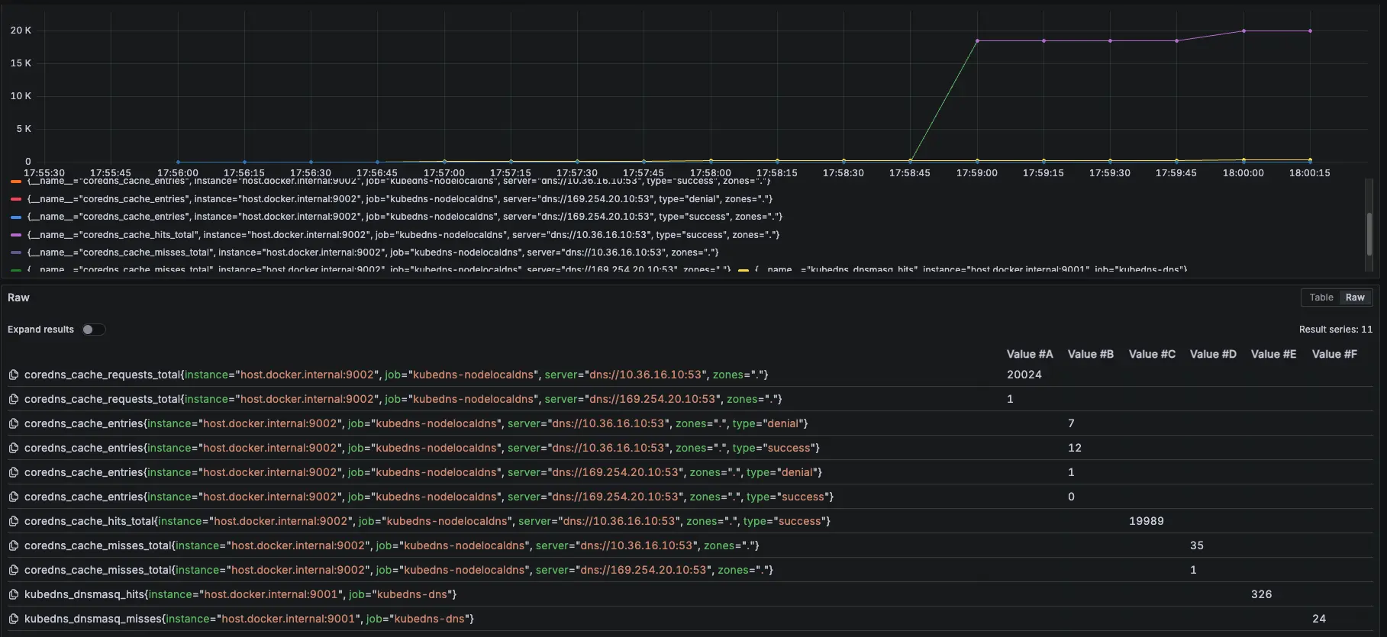Select the Raw view tab
The width and height of the screenshot is (1387, 637).
click(1355, 298)
